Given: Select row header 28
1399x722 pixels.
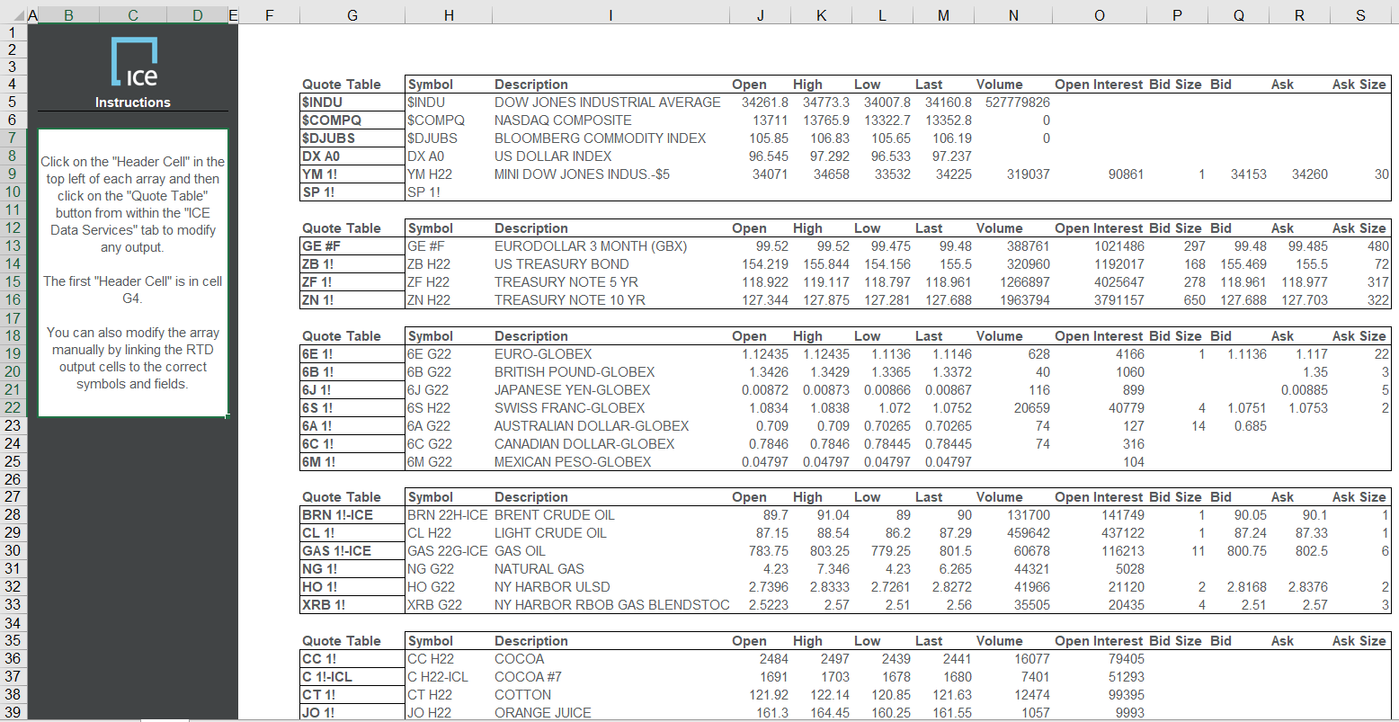Looking at the screenshot, I should click(13, 514).
